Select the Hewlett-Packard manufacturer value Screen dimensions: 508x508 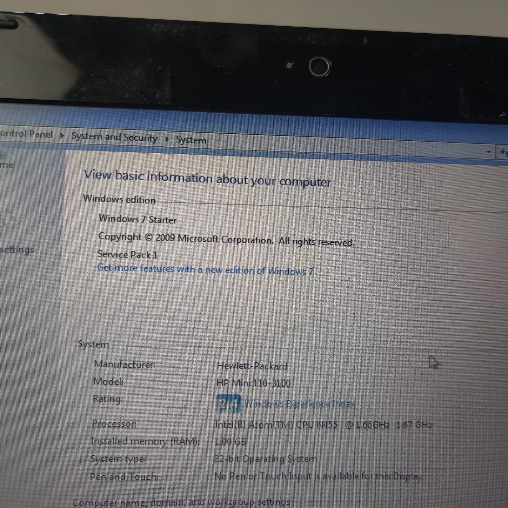coord(252,366)
